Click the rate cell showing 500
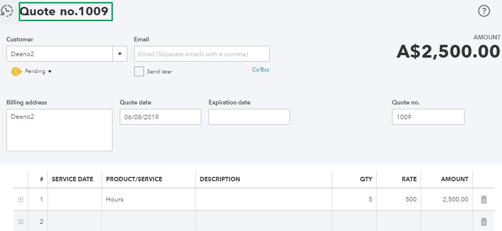 [398, 199]
